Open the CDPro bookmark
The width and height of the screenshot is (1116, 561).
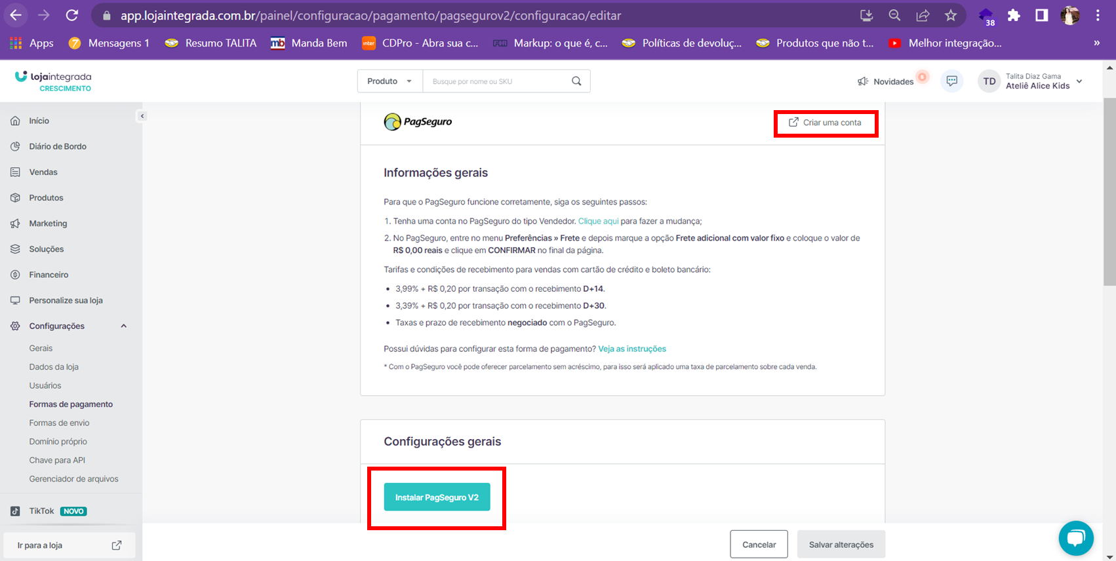(x=420, y=43)
